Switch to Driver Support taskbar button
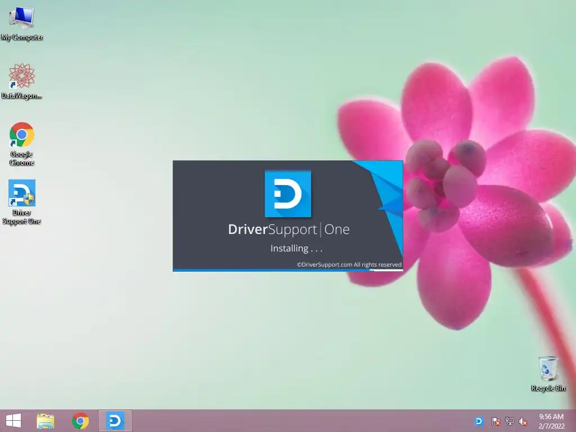 pos(115,421)
